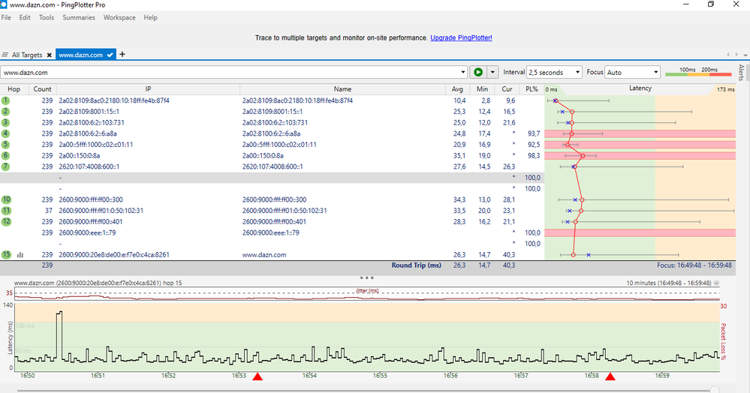Expand the 10 minutes timeline range dropdown
The width and height of the screenshot is (750, 393).
[716, 283]
